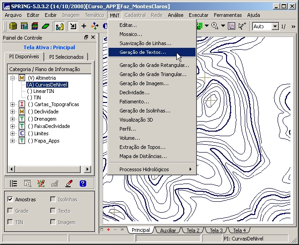The image size is (299, 245).
Task: Click the green plane icon in toolbar
Action: (46, 26)
